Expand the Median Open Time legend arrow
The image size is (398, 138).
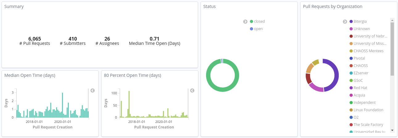point(93,91)
